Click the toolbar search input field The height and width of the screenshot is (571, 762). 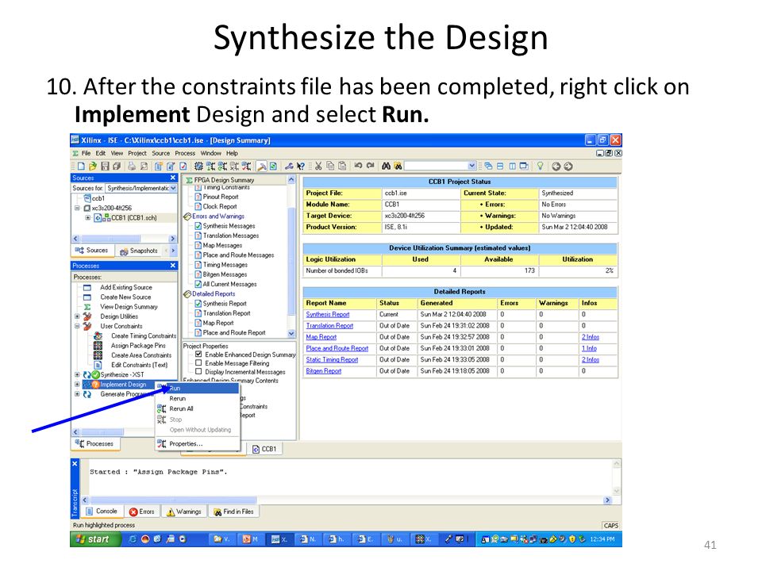coord(437,166)
